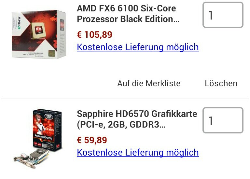Click the graphics card picture below Sapphire box
Image resolution: width=250 pixels, height=179 pixels.
pyautogui.click(x=31, y=158)
